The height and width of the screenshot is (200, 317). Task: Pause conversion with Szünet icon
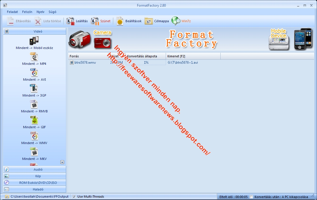[95, 21]
